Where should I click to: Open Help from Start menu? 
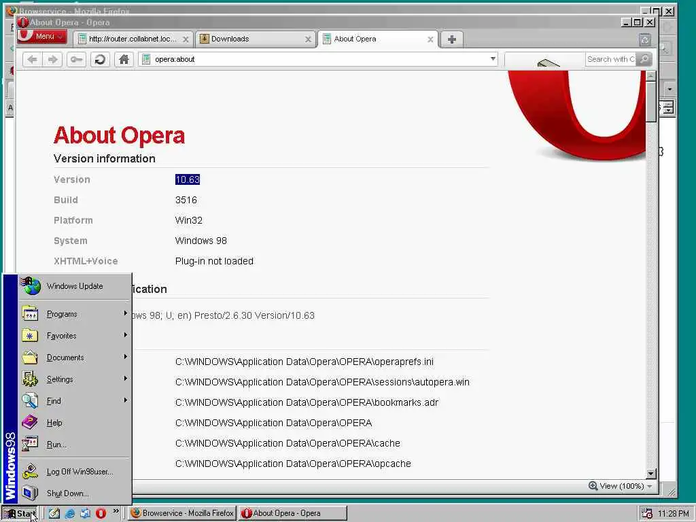pos(75,423)
